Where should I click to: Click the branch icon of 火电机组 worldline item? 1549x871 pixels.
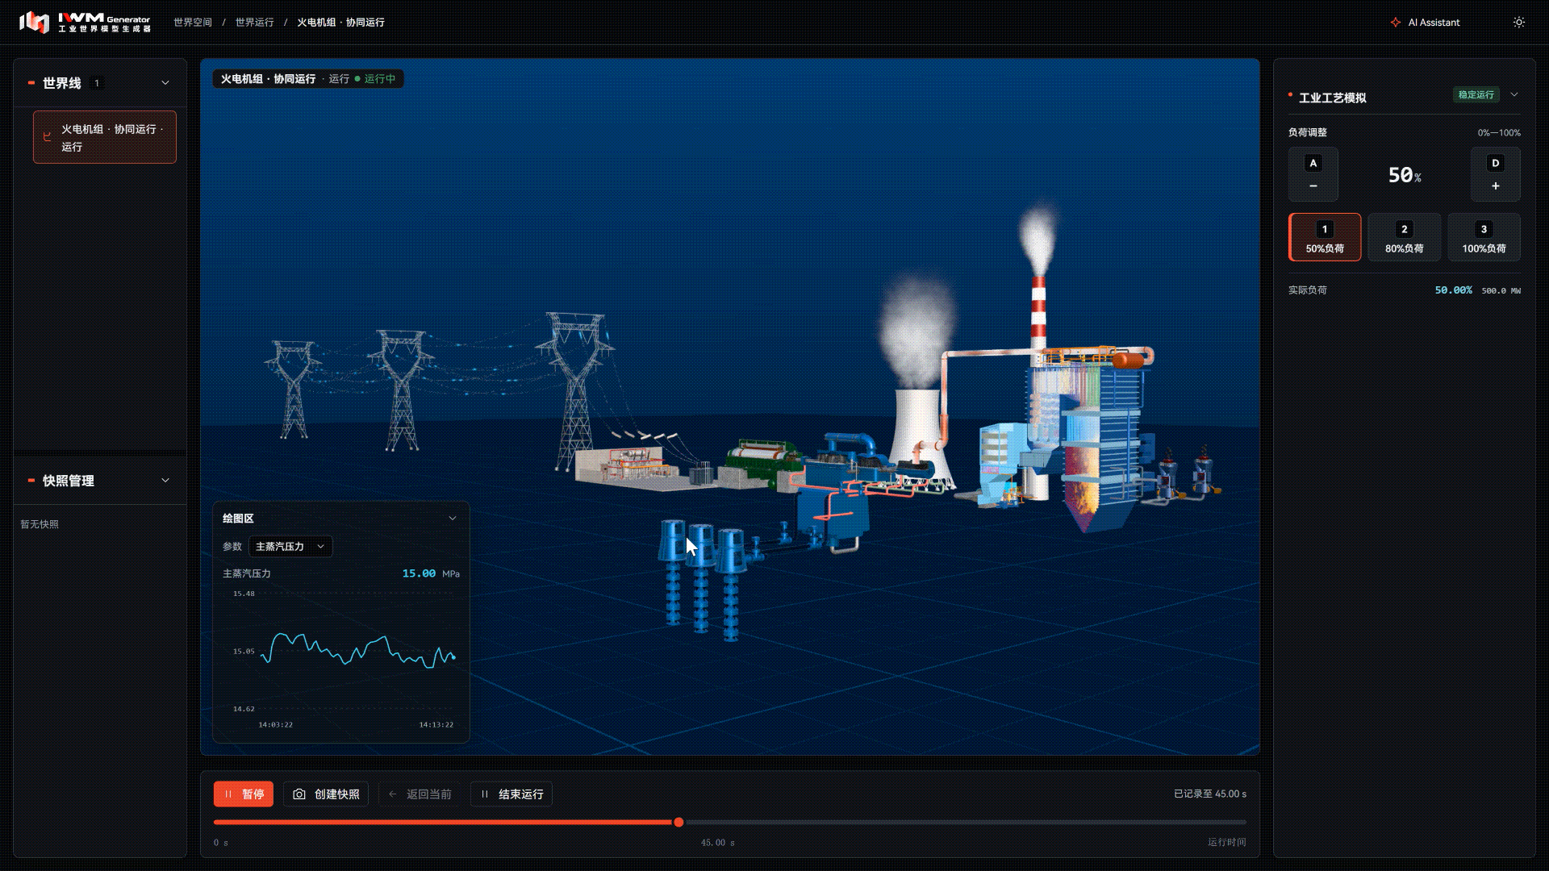pos(47,137)
